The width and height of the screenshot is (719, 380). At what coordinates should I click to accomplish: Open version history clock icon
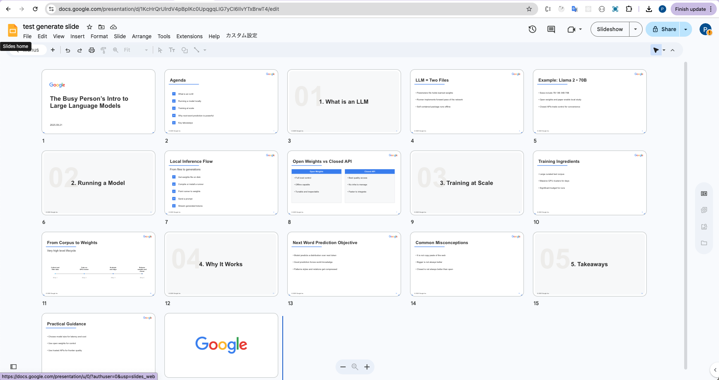(532, 29)
